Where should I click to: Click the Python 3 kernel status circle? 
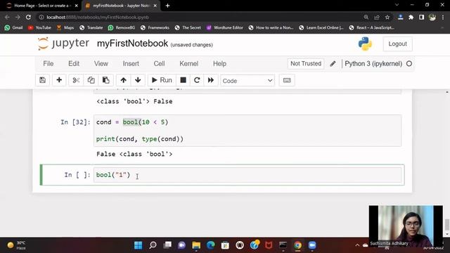pyautogui.click(x=409, y=64)
